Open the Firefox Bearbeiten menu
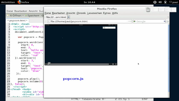The image size is (179, 101). [58, 13]
